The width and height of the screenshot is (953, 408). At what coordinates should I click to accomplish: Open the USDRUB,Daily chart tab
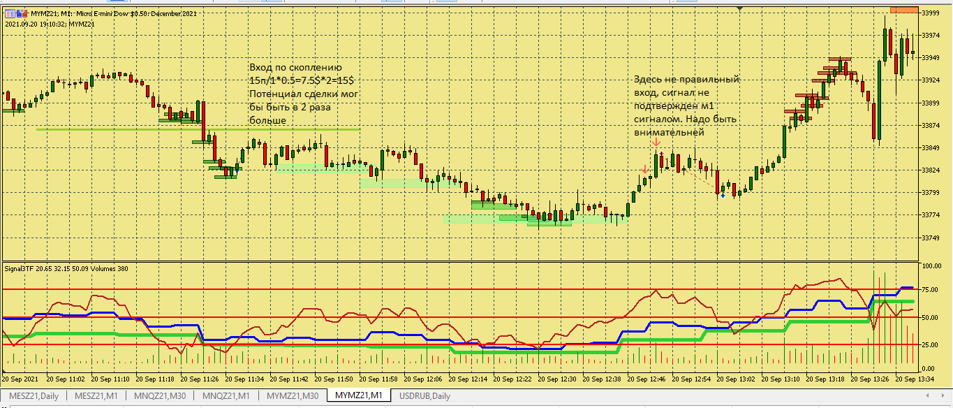tap(424, 396)
